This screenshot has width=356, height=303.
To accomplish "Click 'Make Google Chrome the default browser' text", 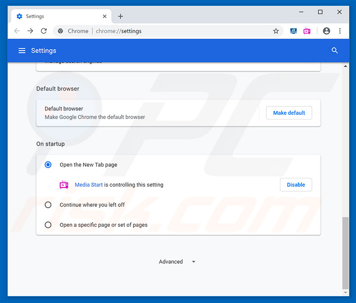I will [95, 117].
